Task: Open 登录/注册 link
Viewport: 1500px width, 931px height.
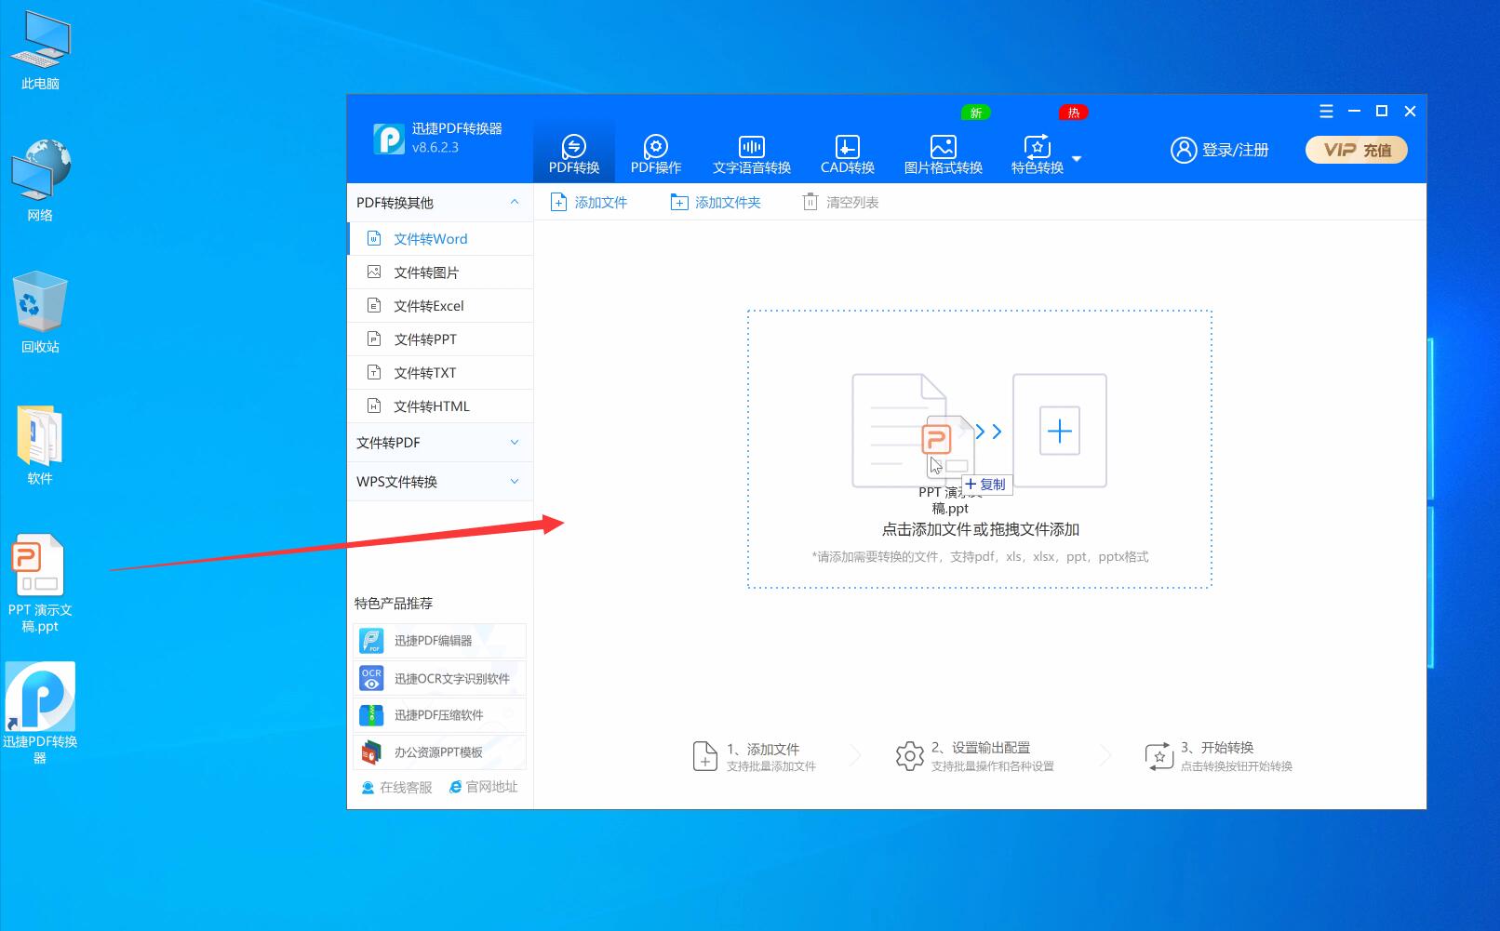Action: [x=1235, y=150]
